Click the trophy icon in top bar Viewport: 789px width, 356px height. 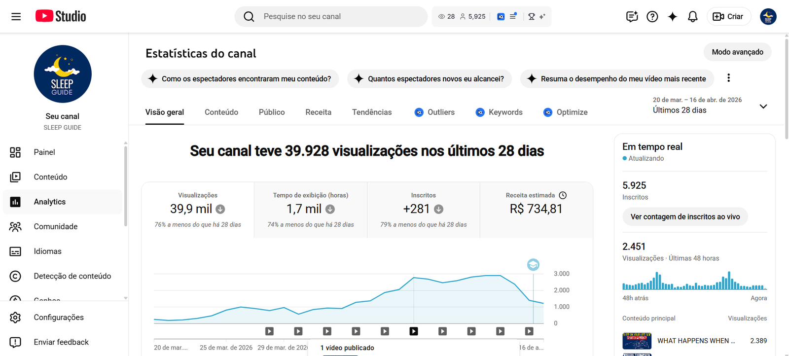(x=532, y=17)
